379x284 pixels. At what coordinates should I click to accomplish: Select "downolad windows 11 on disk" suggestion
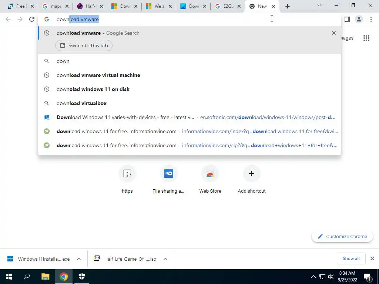(189, 89)
